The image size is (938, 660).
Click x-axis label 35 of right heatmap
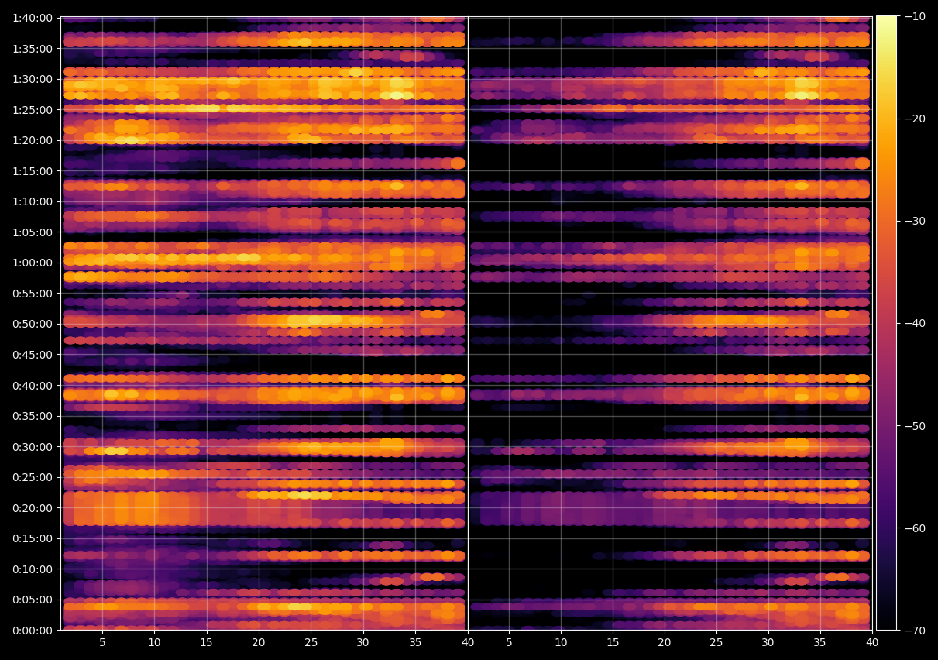click(820, 643)
